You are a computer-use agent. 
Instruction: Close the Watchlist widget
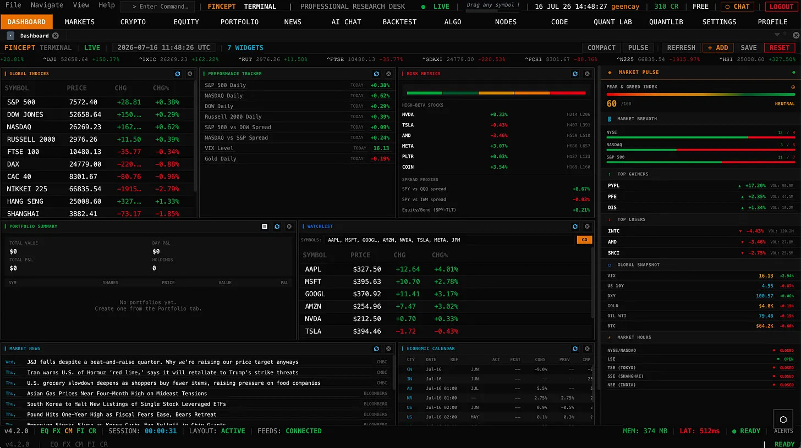coord(587,226)
